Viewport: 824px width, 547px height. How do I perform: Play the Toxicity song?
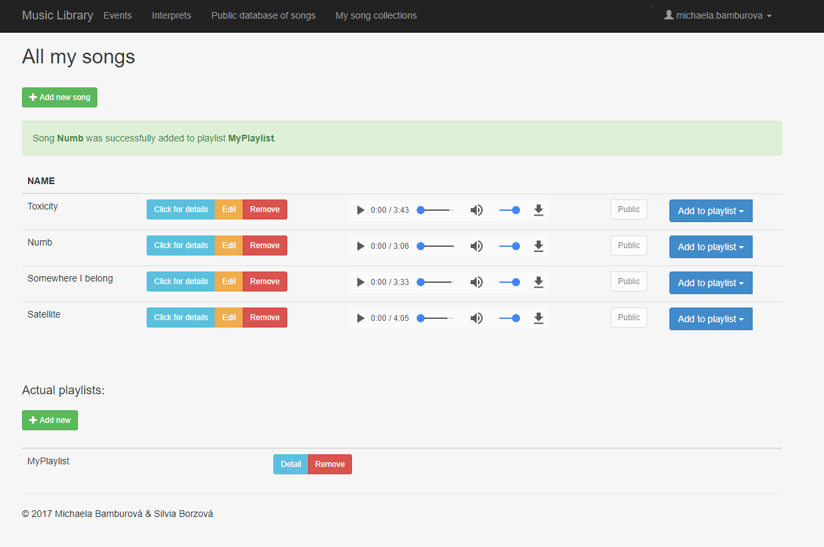tap(361, 210)
